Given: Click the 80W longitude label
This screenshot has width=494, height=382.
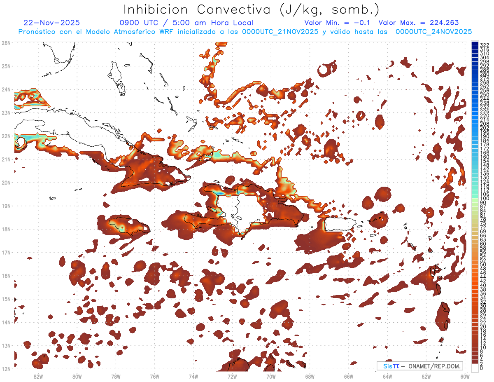Looking at the screenshot, I should coord(77,376).
